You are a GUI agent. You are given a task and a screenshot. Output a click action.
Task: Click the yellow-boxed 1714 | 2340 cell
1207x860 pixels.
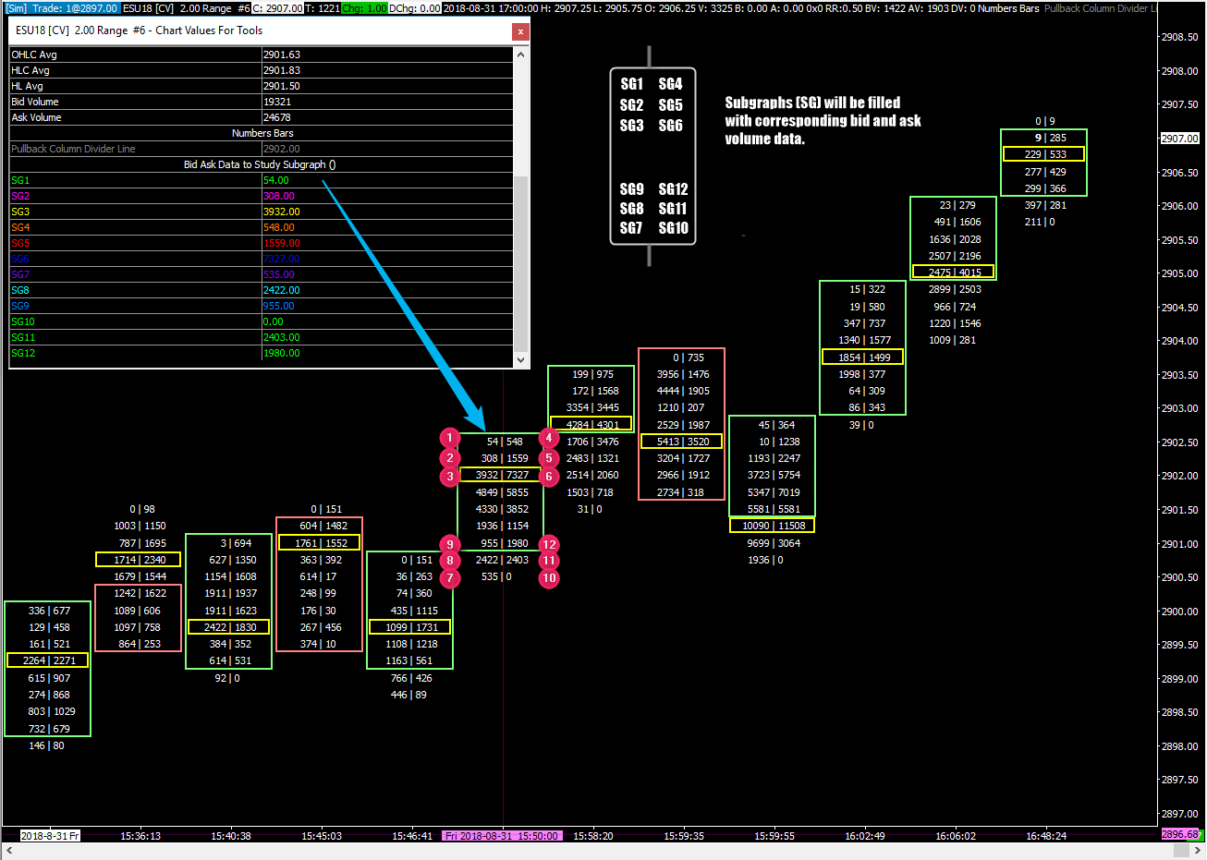click(139, 560)
